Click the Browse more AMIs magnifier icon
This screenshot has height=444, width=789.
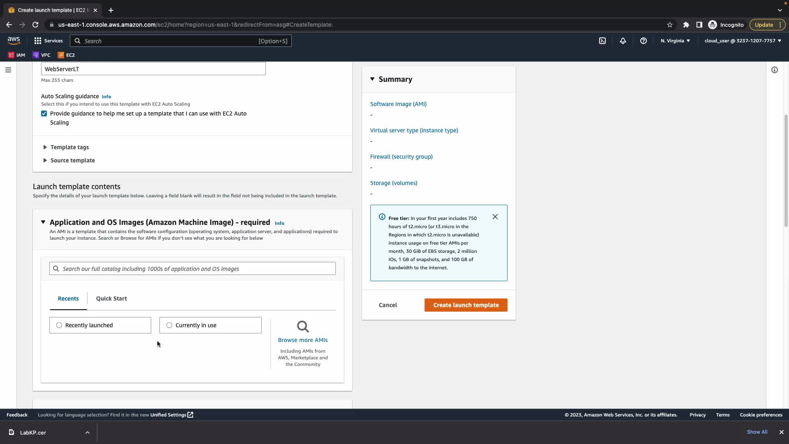pyautogui.click(x=303, y=327)
